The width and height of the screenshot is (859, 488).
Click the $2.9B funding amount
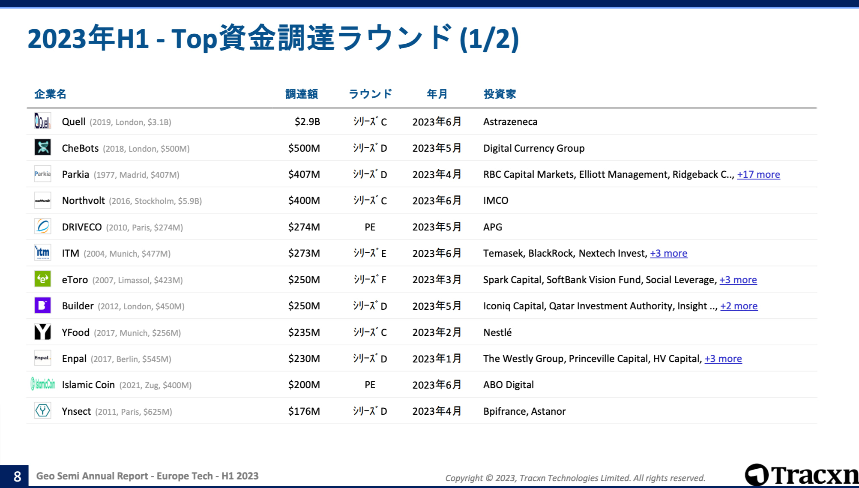pos(307,122)
